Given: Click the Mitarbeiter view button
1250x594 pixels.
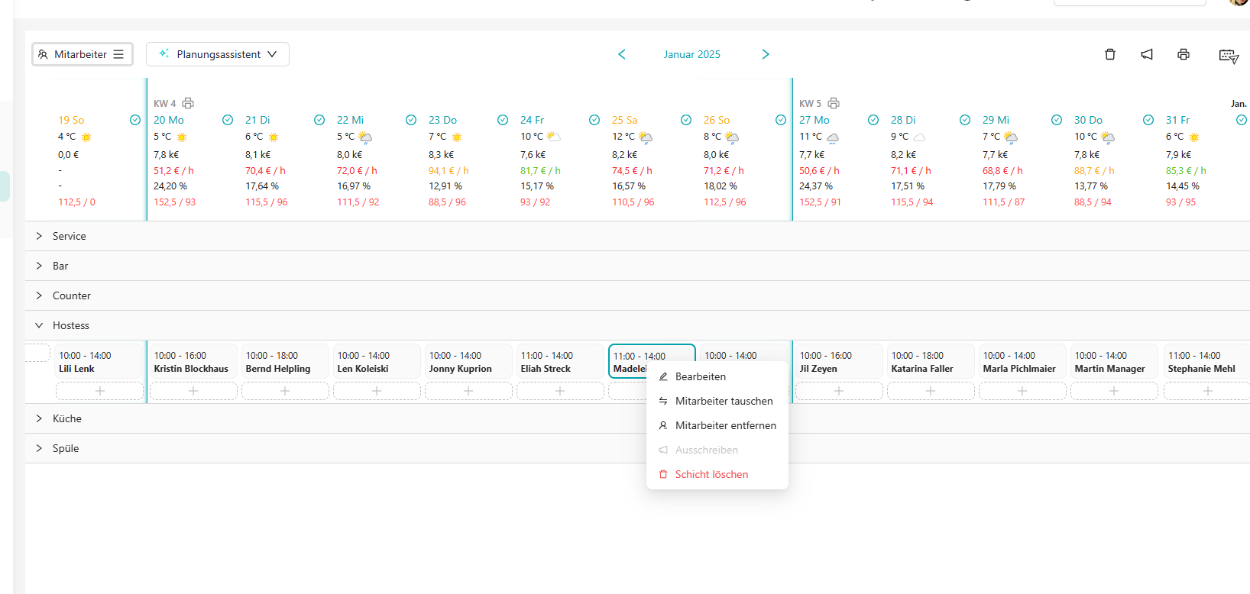Looking at the screenshot, I should [x=82, y=54].
